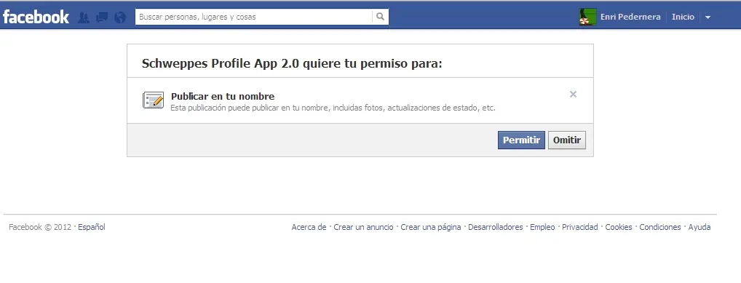Screen dimensions: 741x283
Task: Open Cookies footer link
Action: pyautogui.click(x=619, y=227)
